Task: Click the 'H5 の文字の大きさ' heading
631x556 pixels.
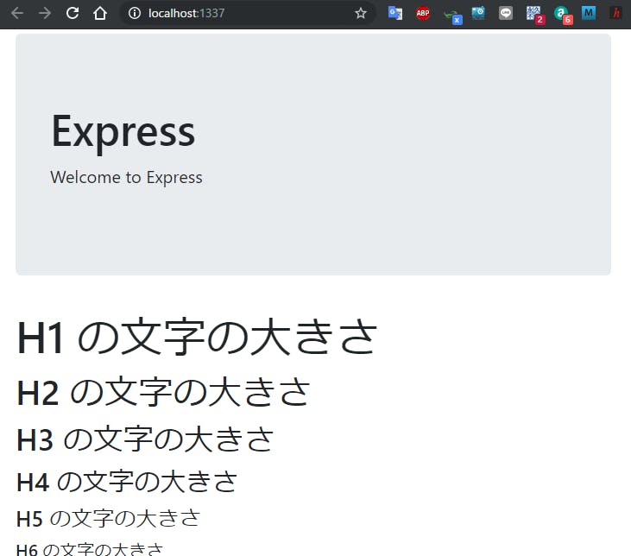Action: [108, 518]
